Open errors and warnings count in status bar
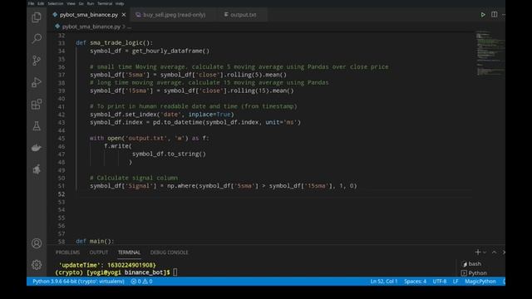This screenshot has width=532, height=299. pos(141,282)
